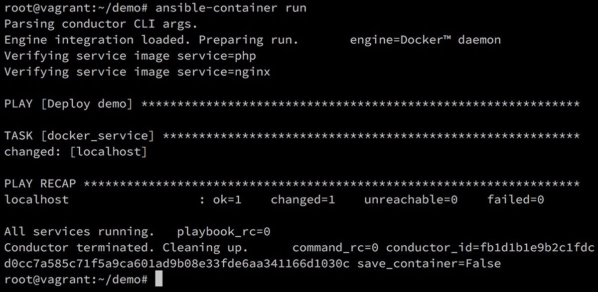Viewport: 598px width, 292px height.
Task: Click the 'ok=1' recap value
Action: pyautogui.click(x=227, y=199)
